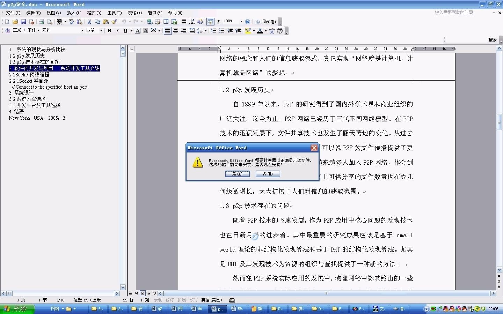Toggle the Document Map icon

[x=210, y=21]
